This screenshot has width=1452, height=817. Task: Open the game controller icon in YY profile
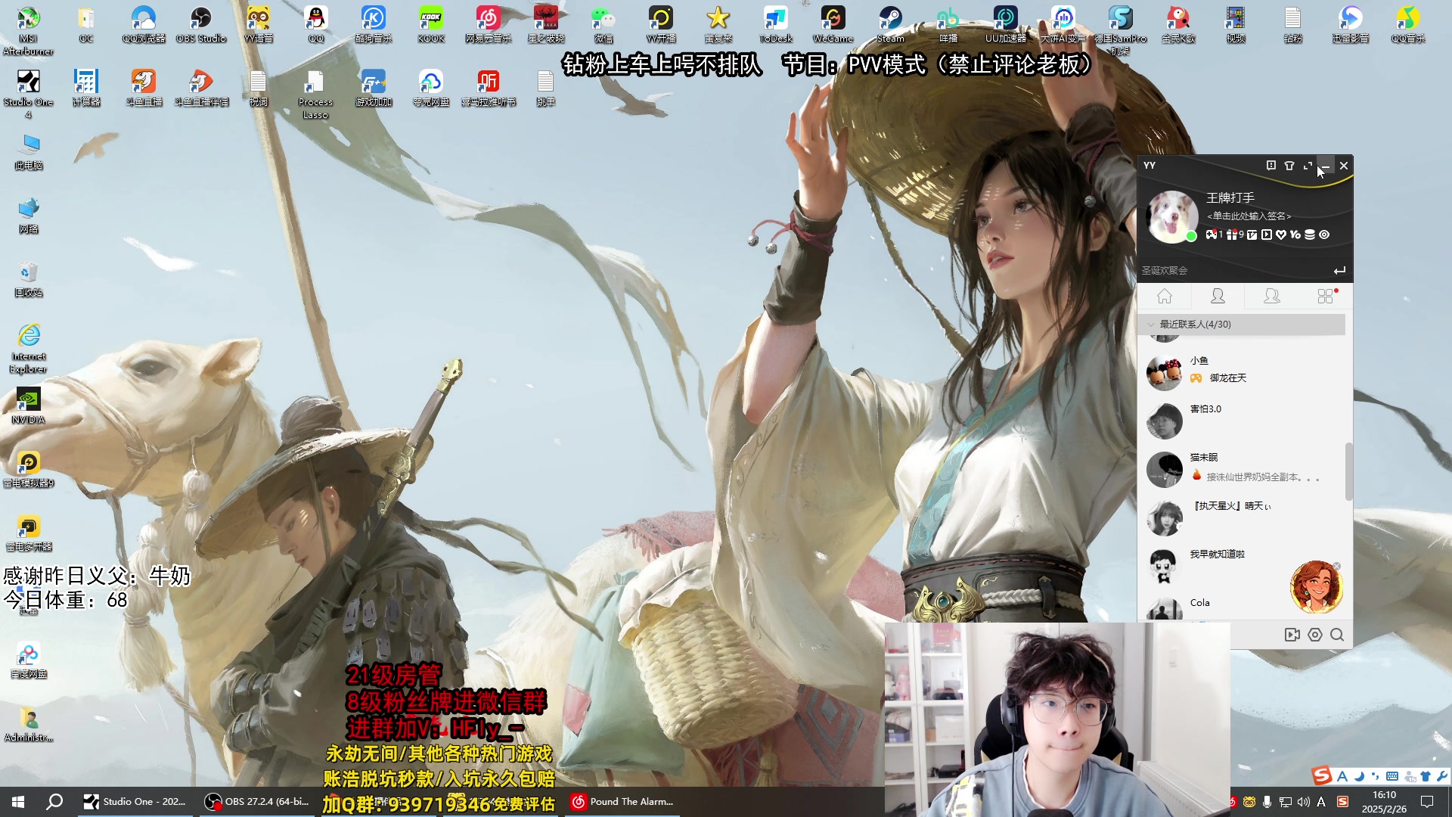coord(1212,235)
